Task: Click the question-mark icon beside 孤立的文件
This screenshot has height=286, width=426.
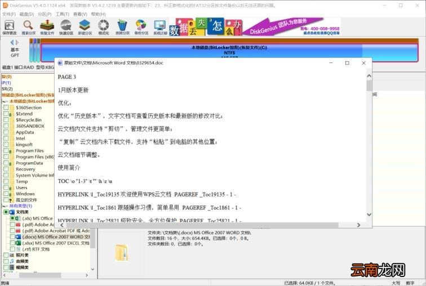Action: point(11,200)
